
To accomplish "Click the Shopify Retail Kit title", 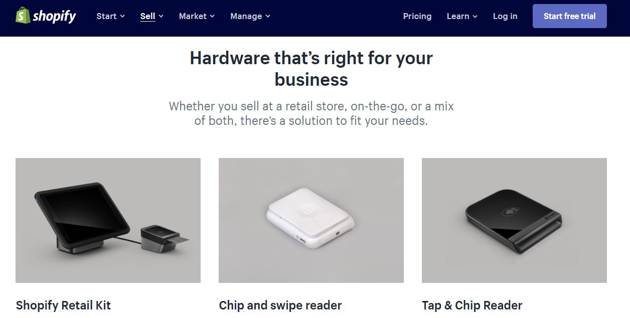I will (63, 305).
